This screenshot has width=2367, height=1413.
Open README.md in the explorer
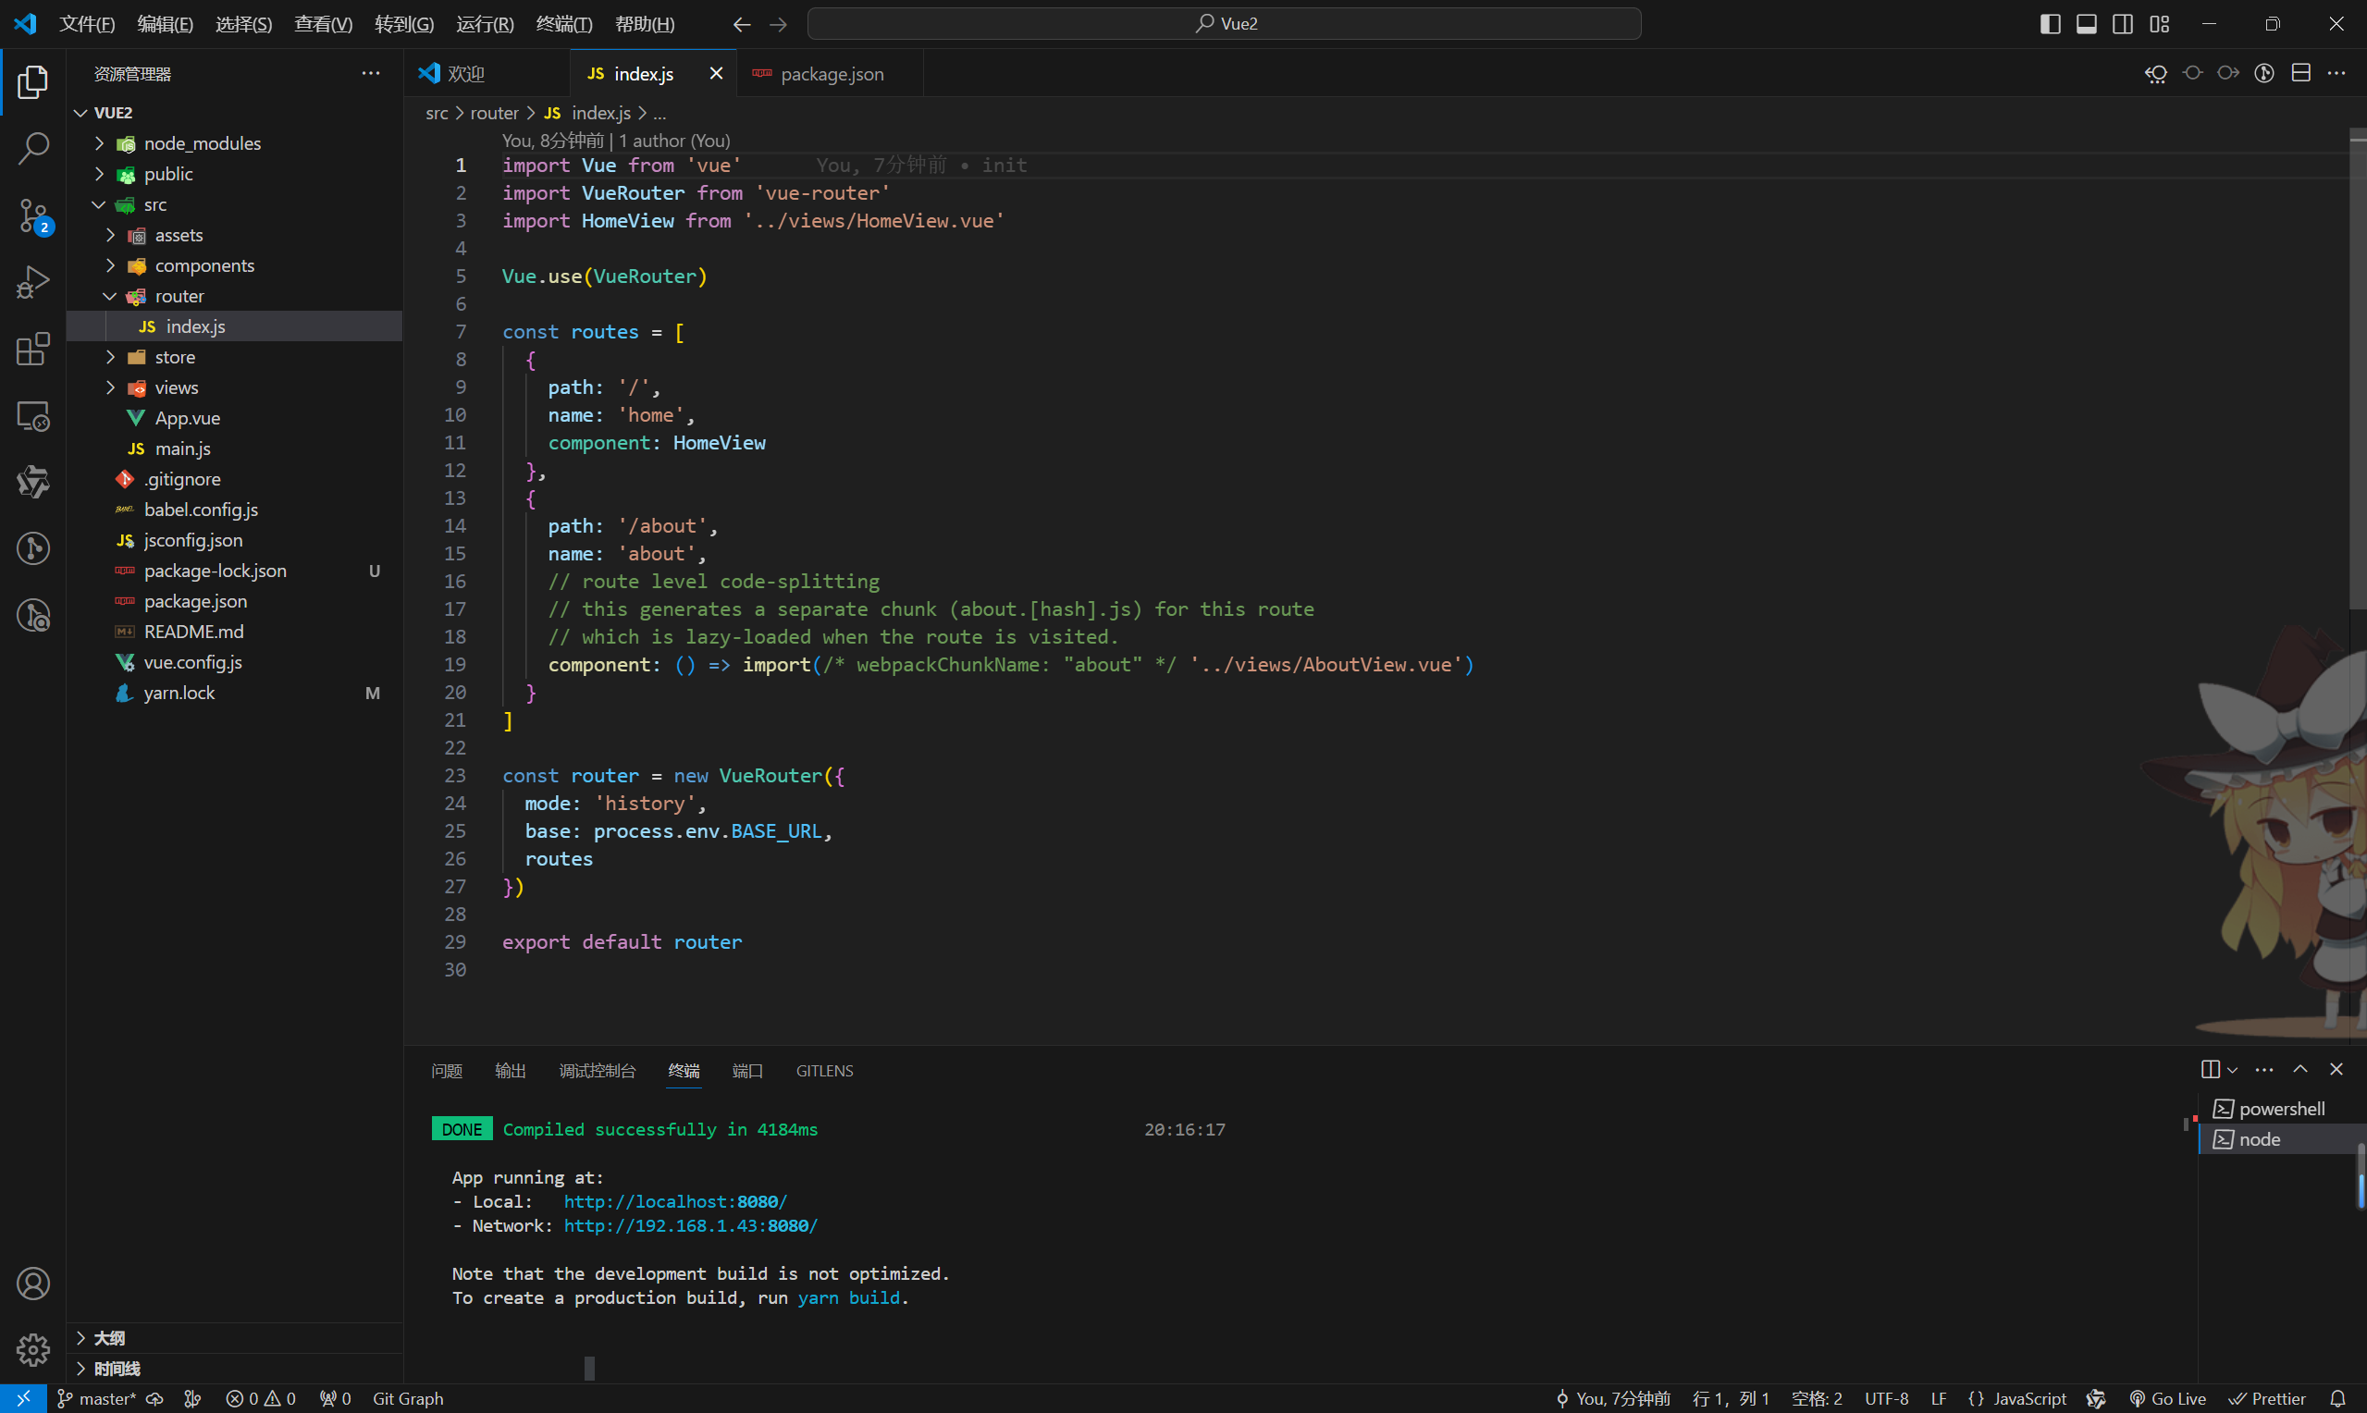[x=234, y=632]
